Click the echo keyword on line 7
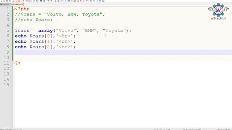This screenshot has height=130, width=232. 21,42
